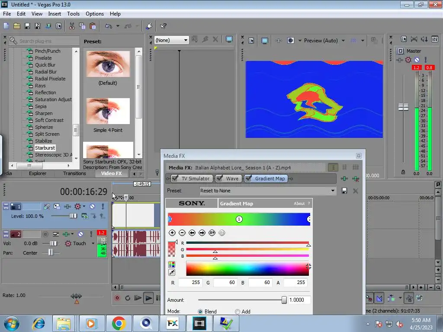
Task: Click the Windows Start button
Action: click(x=11, y=323)
